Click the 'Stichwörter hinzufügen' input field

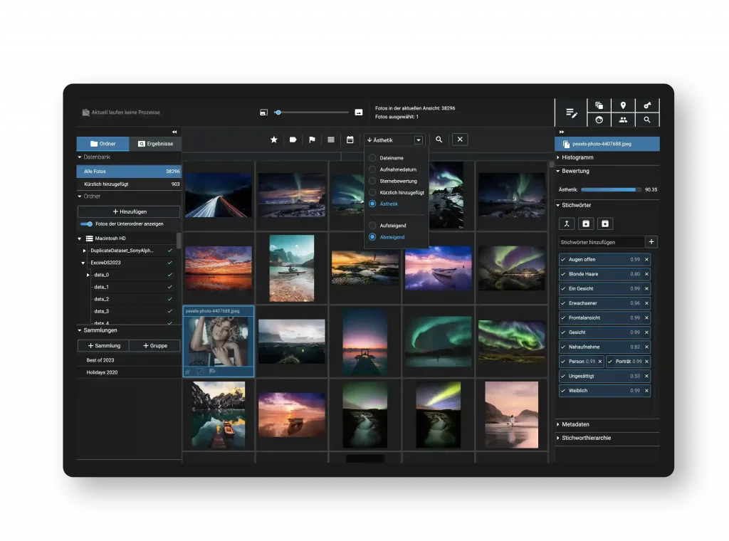point(601,242)
